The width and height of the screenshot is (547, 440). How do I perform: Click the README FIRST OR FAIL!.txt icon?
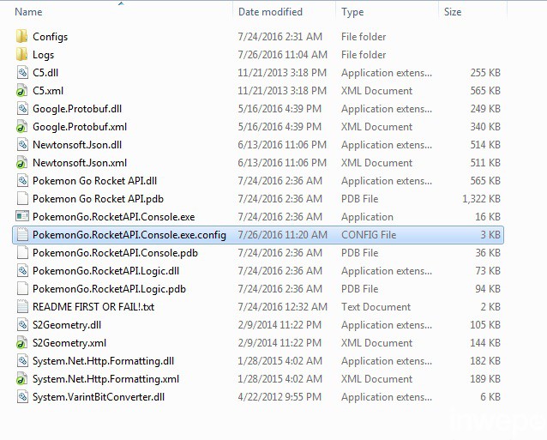22,307
